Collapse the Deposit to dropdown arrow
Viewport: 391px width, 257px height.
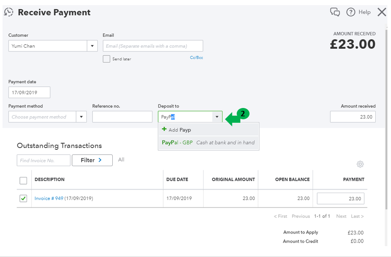coord(217,117)
